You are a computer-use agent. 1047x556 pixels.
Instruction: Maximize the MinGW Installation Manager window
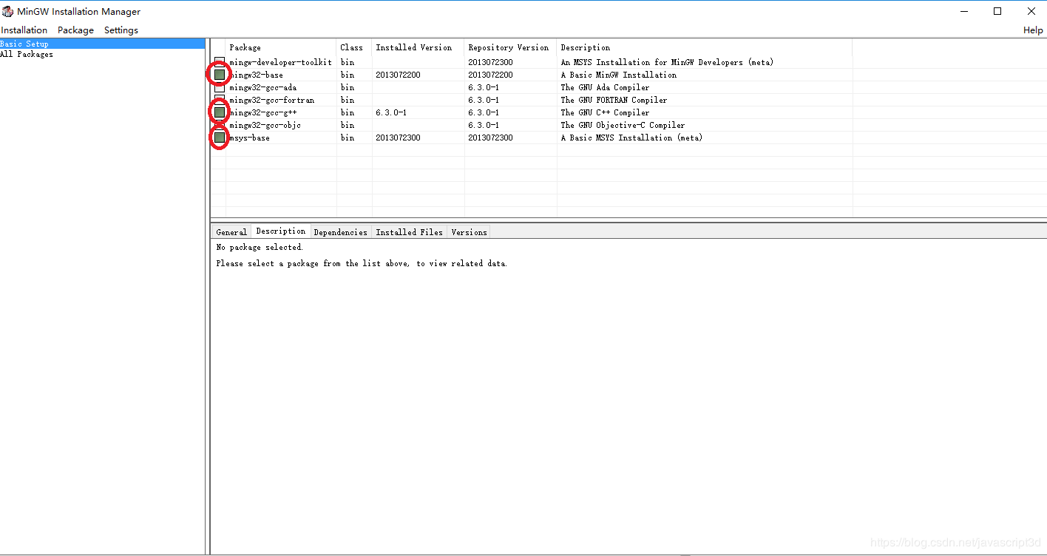click(x=997, y=11)
